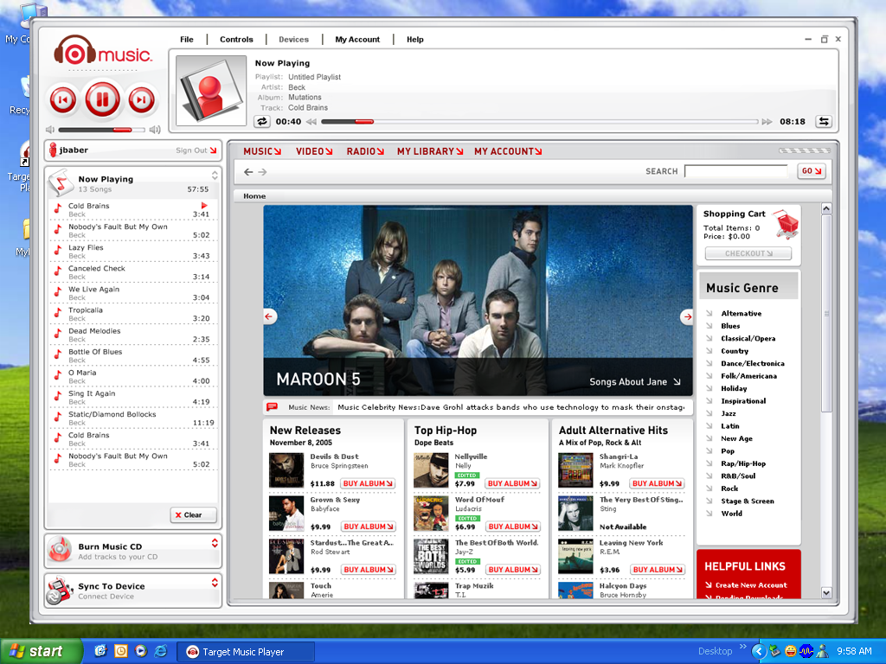Click the GO search button
Screen dimensions: 886x664
(x=812, y=171)
